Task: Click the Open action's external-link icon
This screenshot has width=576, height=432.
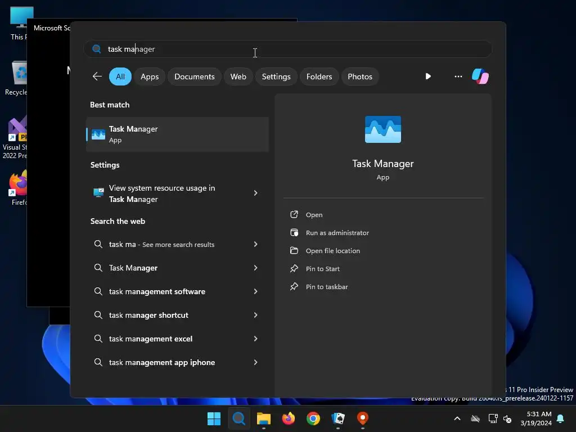Action: 294,214
